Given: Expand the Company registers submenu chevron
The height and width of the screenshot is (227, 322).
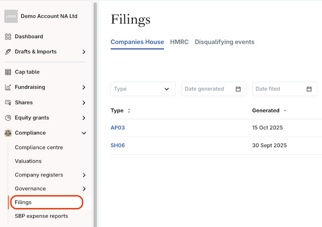Looking at the screenshot, I should click(84, 175).
